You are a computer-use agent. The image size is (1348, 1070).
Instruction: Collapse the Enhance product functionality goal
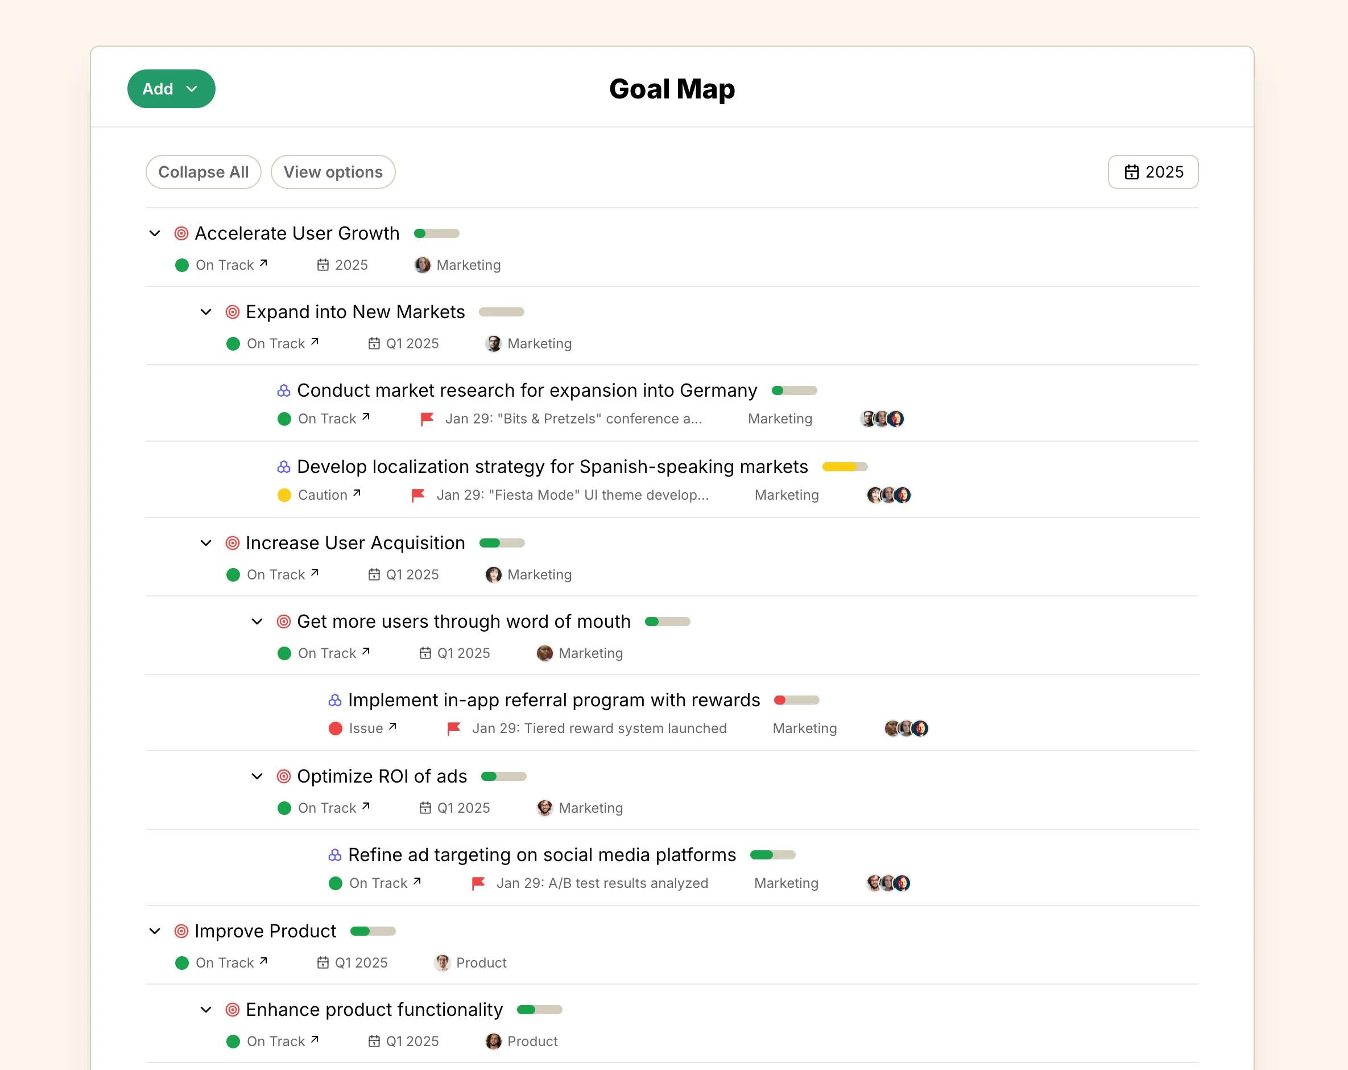pyautogui.click(x=205, y=1009)
